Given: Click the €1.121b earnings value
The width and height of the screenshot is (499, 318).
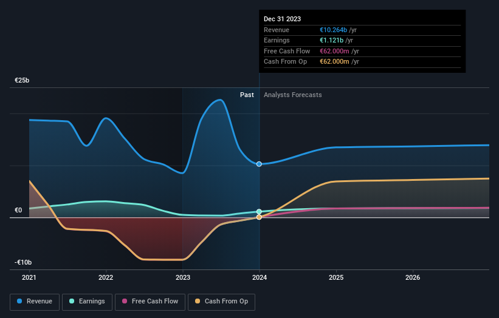Looking at the screenshot, I should [x=331, y=40].
